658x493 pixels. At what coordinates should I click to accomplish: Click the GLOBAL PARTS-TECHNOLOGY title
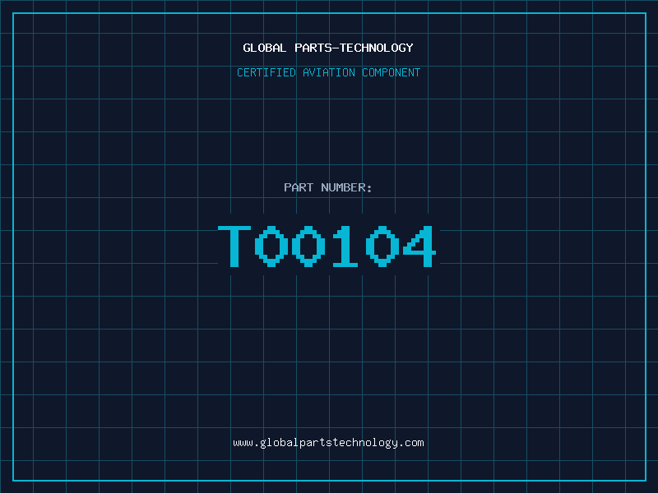click(328, 48)
